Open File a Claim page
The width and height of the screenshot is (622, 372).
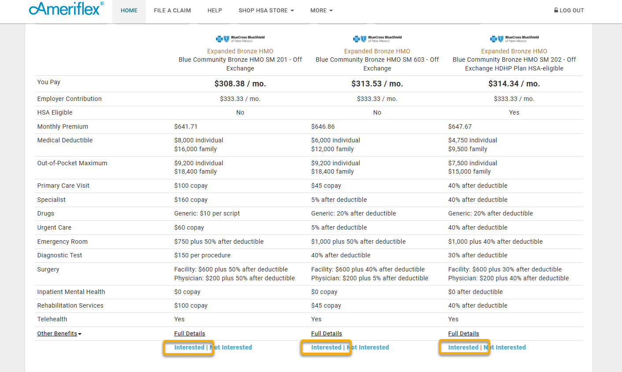click(172, 11)
